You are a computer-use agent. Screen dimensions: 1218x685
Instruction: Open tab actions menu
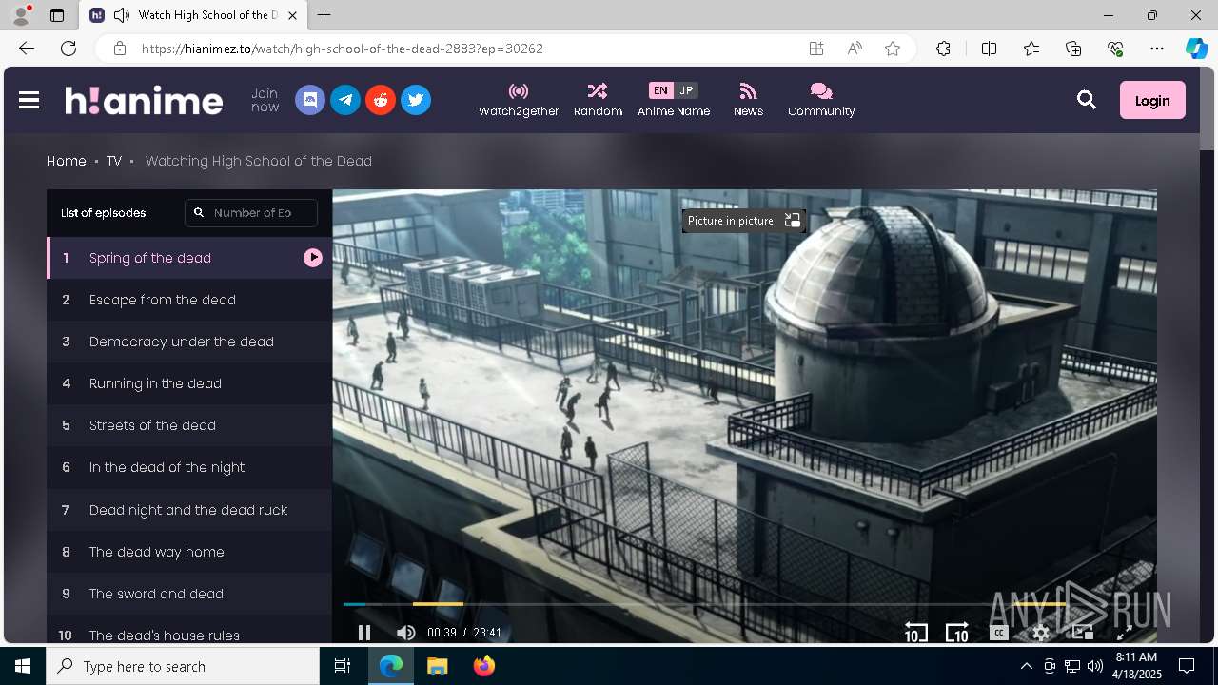tap(57, 15)
